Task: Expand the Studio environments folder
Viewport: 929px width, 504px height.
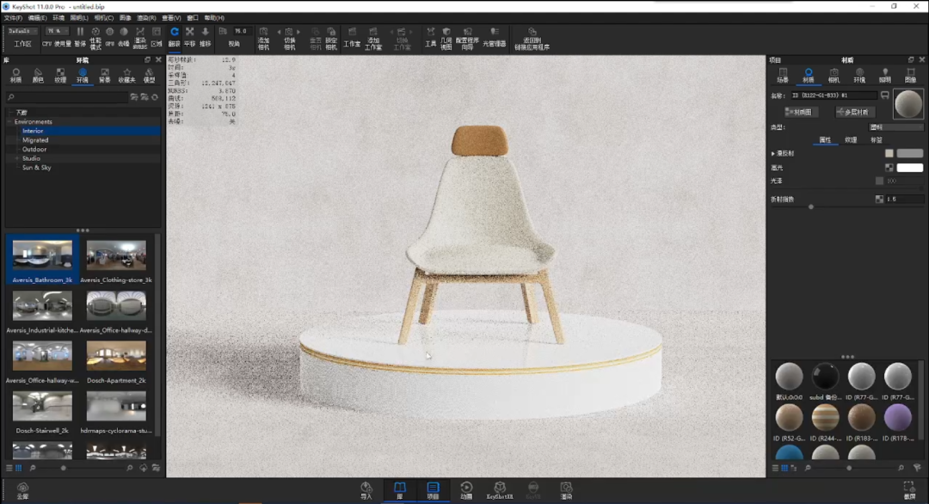Action: point(16,159)
